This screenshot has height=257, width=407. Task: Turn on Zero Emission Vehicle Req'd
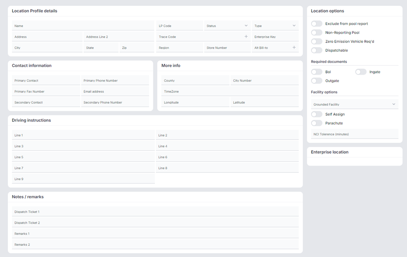pyautogui.click(x=317, y=42)
